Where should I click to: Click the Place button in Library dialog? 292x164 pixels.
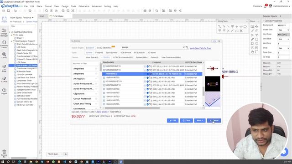tap(187, 120)
